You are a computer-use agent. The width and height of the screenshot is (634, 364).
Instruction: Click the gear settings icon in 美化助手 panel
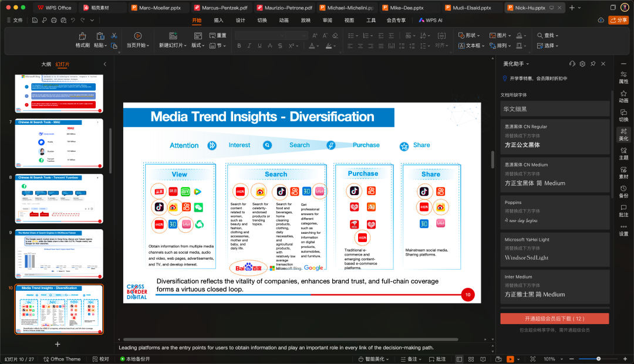[x=582, y=64]
